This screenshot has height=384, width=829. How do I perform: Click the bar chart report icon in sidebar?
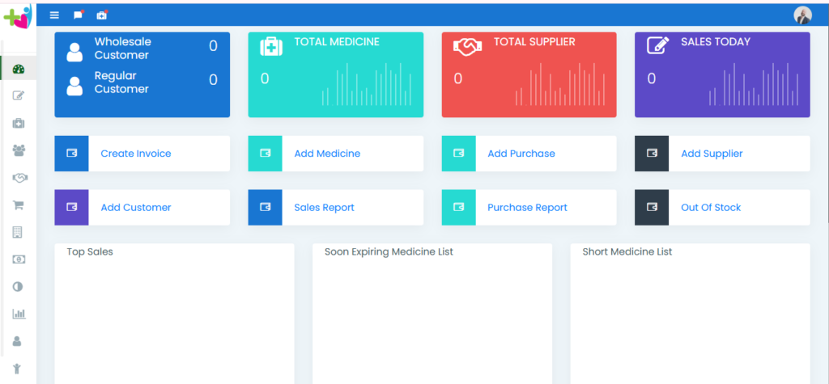[18, 314]
